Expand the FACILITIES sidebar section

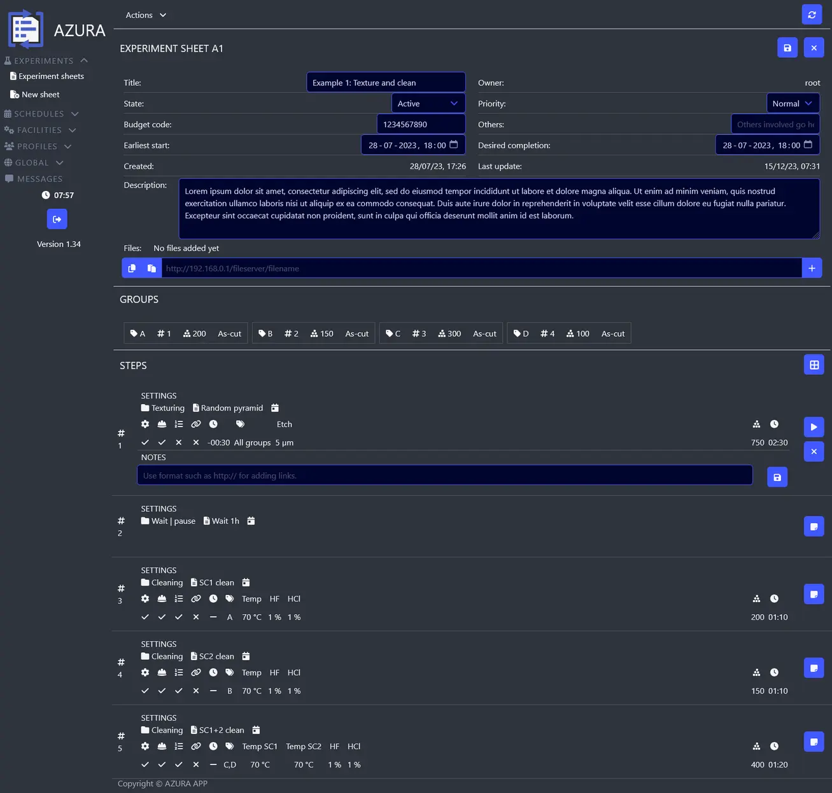pyautogui.click(x=40, y=130)
